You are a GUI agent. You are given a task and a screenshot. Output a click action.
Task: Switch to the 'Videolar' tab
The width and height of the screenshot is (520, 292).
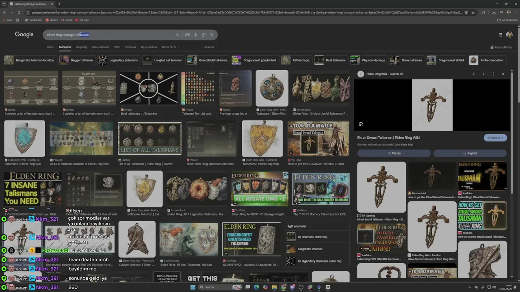pos(130,47)
